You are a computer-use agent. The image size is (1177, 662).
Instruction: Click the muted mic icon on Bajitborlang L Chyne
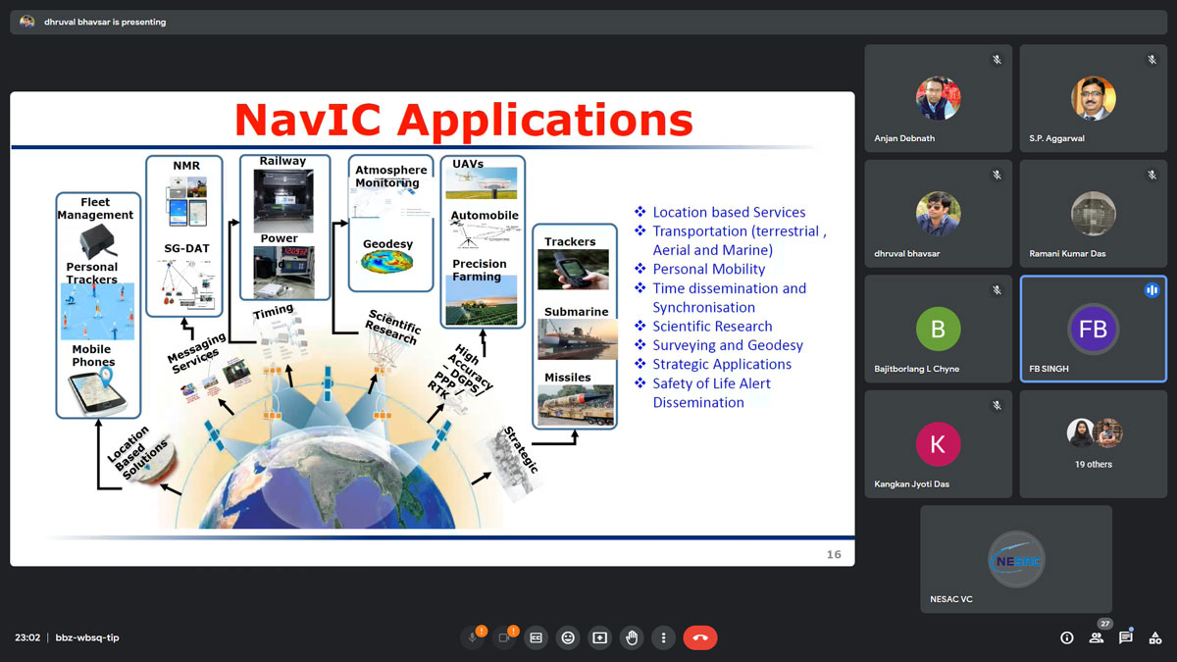997,290
